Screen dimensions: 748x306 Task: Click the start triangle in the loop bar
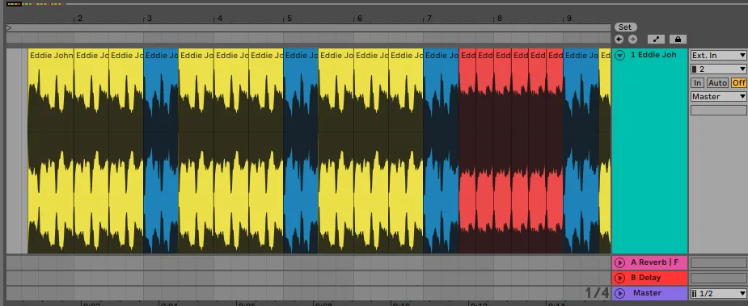click(9, 28)
